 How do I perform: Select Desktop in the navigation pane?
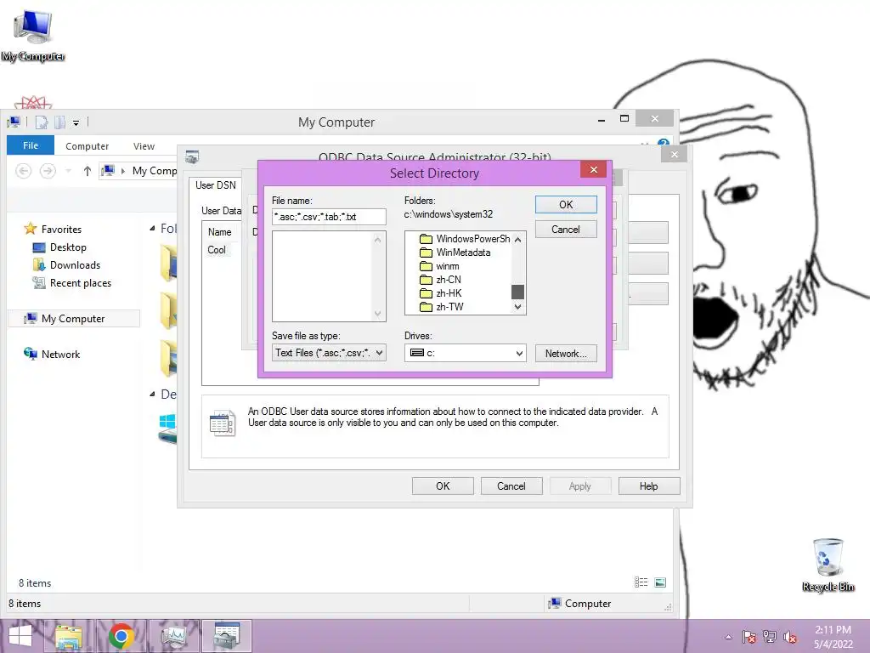pyautogui.click(x=68, y=247)
